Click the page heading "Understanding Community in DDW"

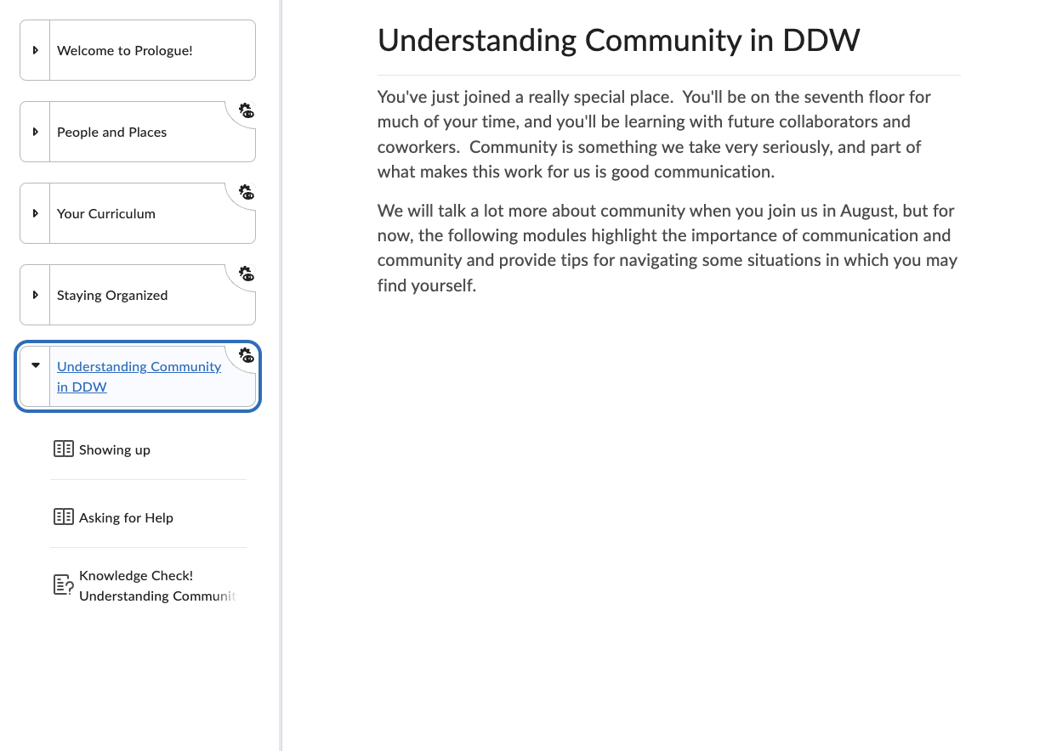(x=618, y=40)
